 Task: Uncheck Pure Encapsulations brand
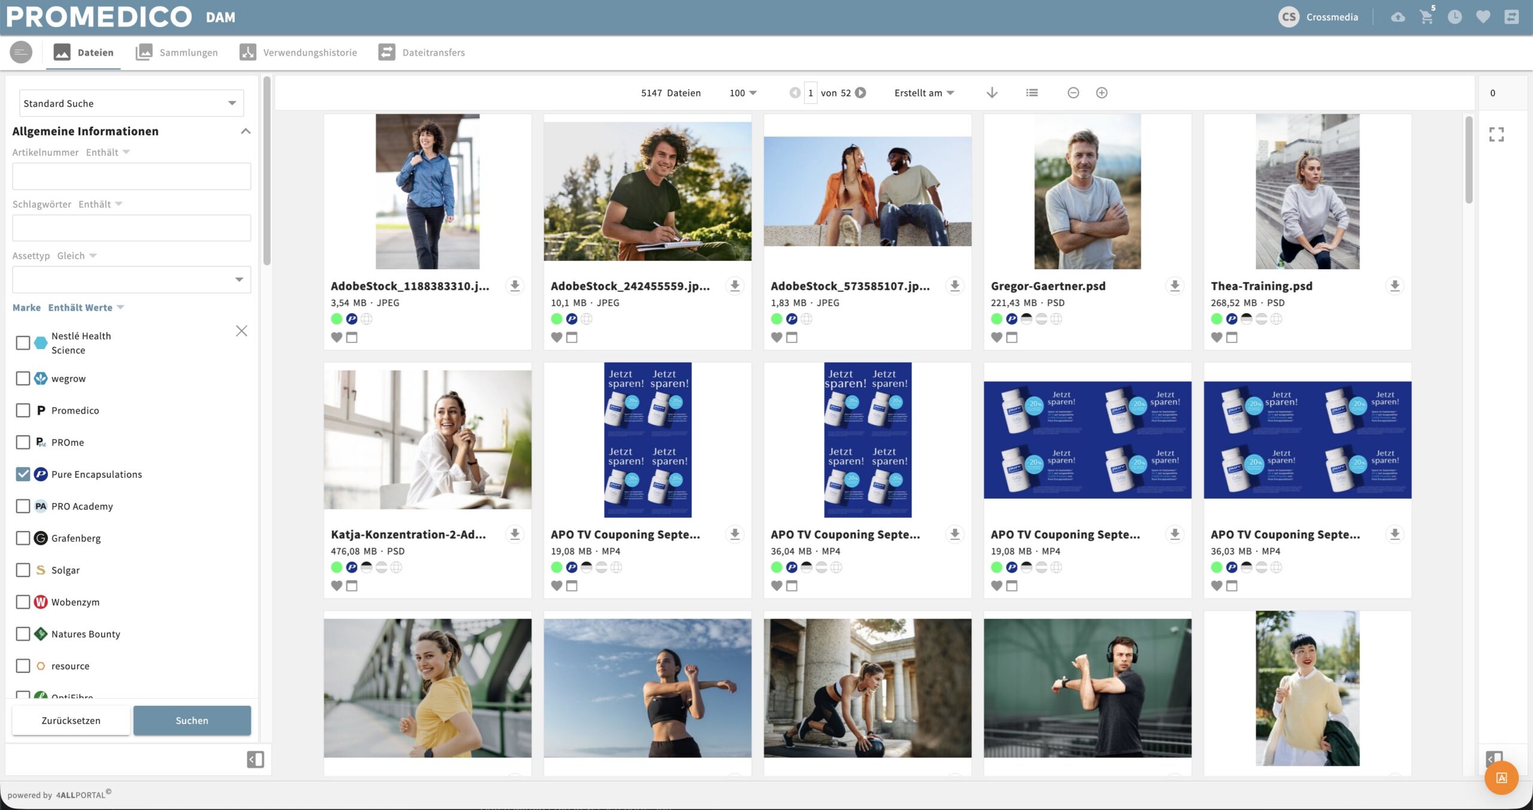click(x=23, y=474)
